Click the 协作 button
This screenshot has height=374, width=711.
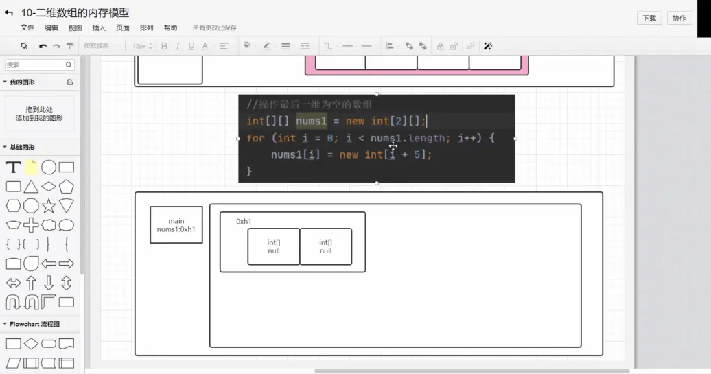679,18
